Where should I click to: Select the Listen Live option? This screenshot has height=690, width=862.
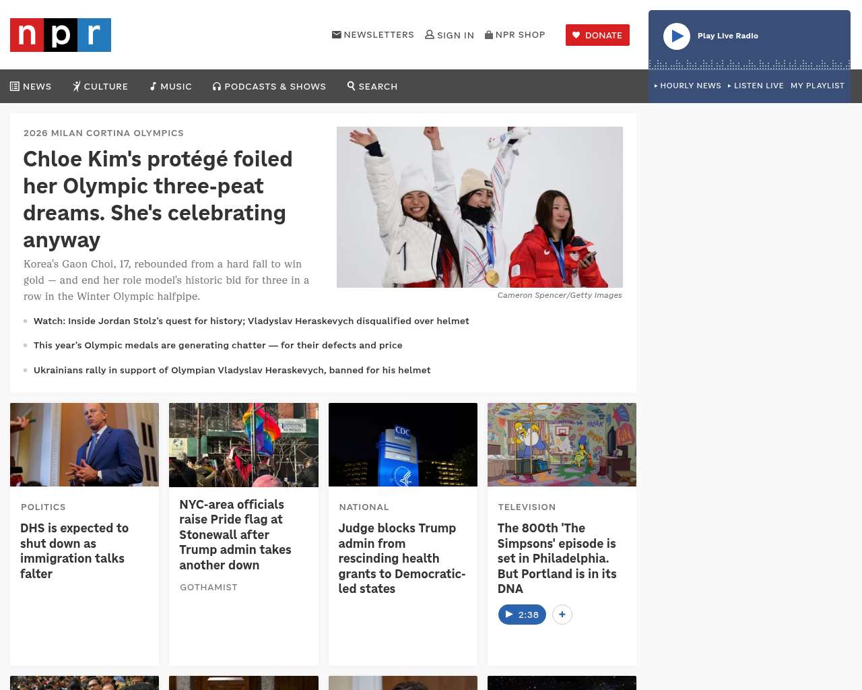(756, 86)
